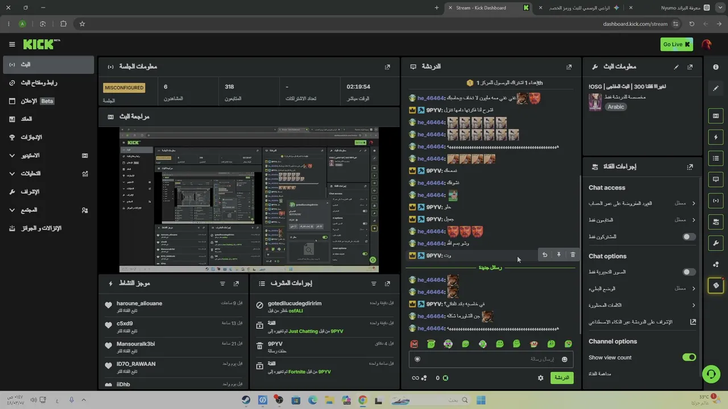Click the green الدردشة send button
The width and height of the screenshot is (728, 409).
click(x=562, y=378)
